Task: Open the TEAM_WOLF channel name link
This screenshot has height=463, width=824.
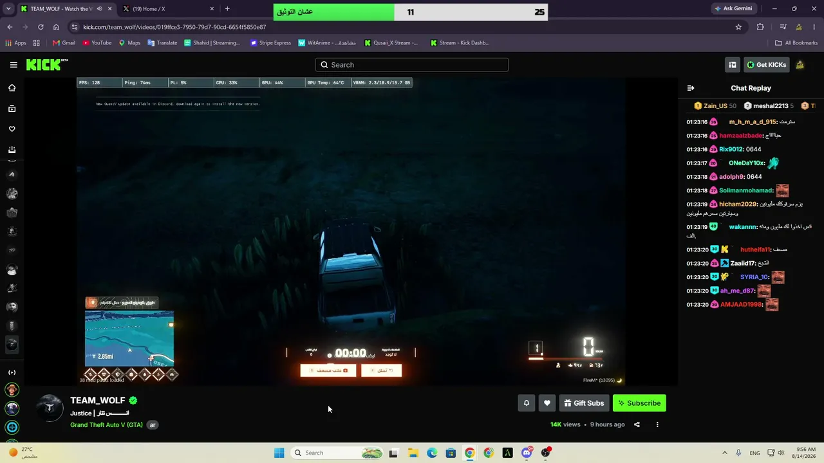Action: [x=98, y=401]
